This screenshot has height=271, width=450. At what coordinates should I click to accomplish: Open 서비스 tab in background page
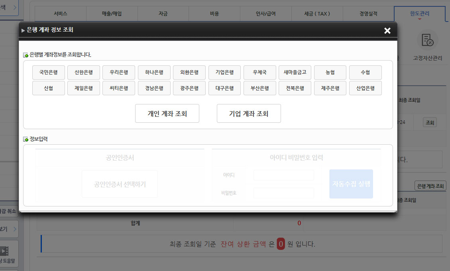coord(61,14)
